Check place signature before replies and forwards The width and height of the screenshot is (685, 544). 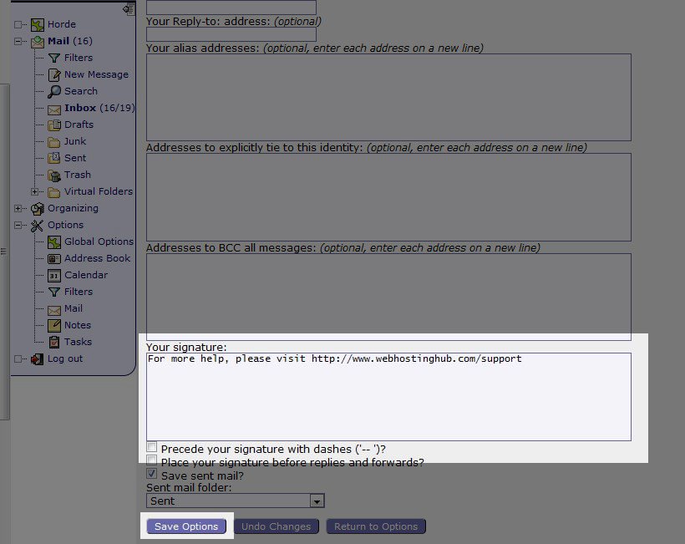(151, 461)
